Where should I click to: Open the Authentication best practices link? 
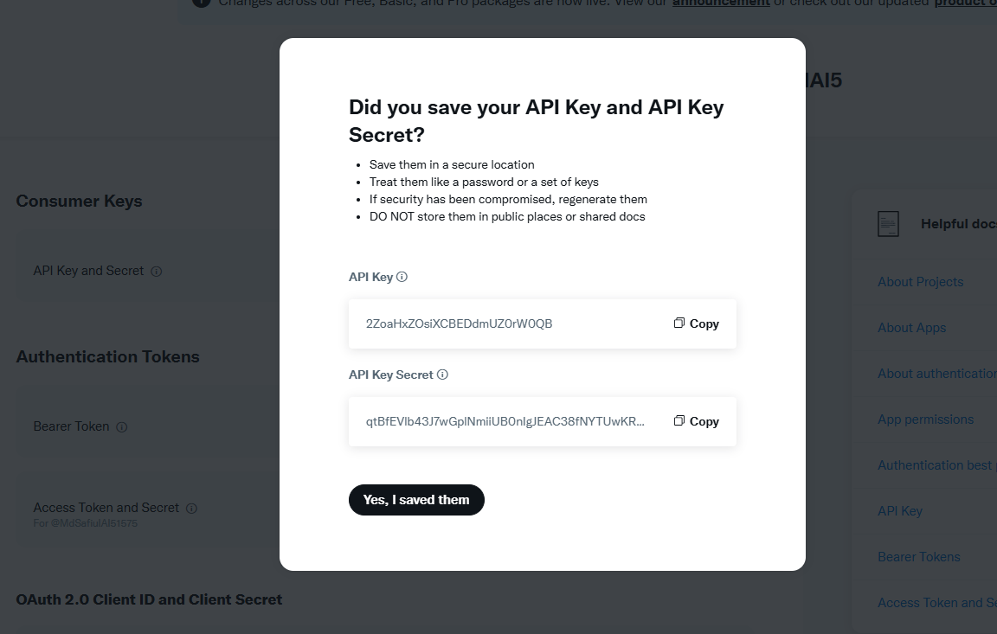click(935, 465)
